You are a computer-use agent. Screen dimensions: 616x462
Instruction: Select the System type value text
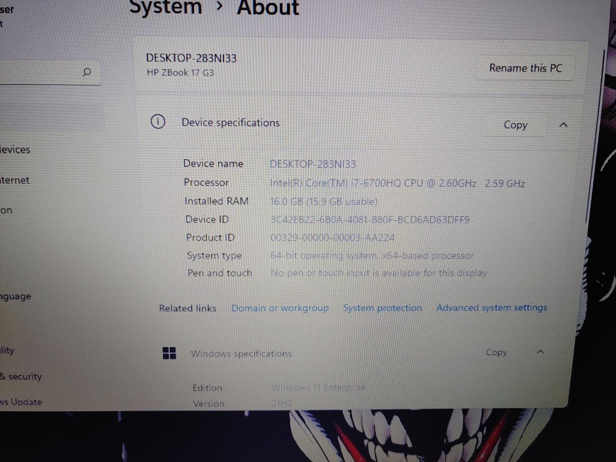372,256
